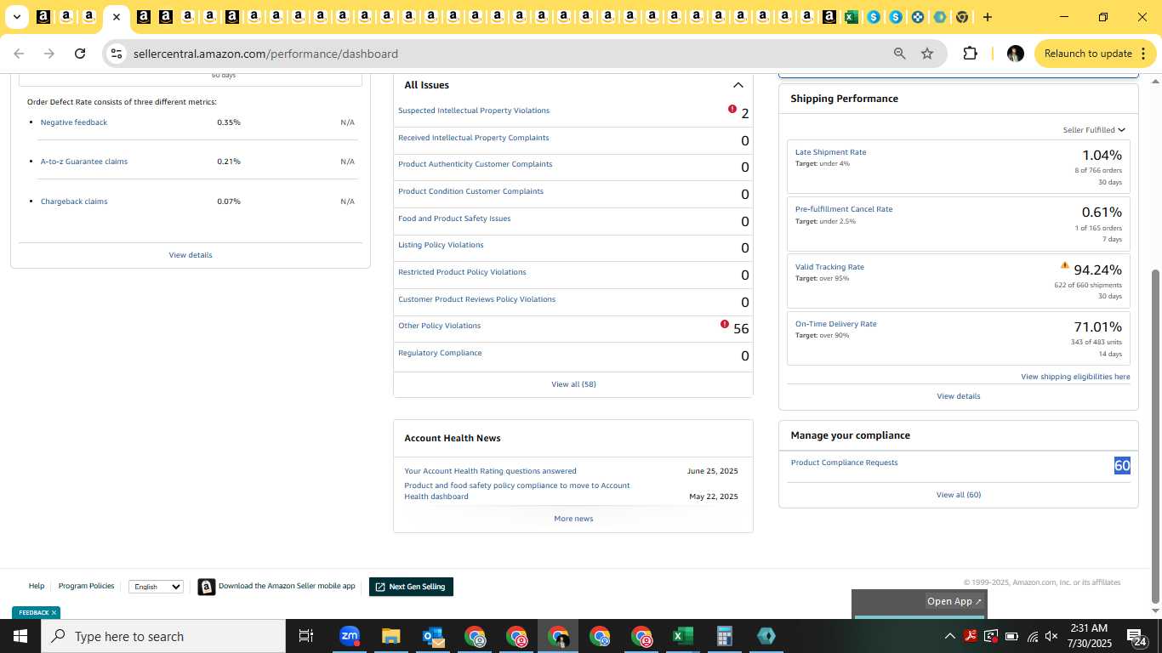Show hidden system tray icons chevron
The image size is (1162, 653).
(949, 636)
